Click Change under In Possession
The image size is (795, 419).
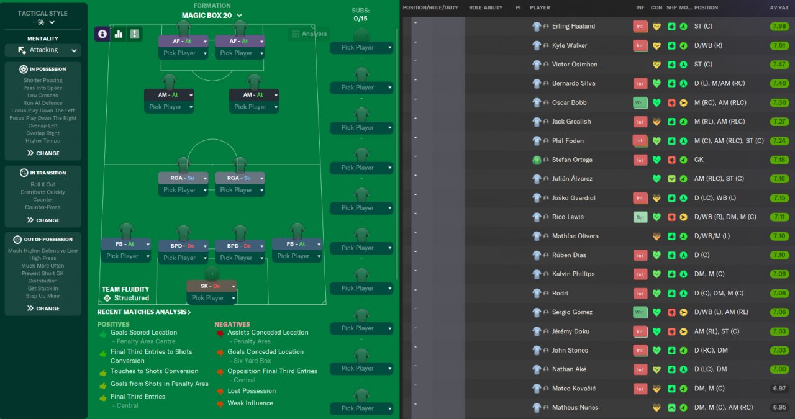pyautogui.click(x=43, y=153)
